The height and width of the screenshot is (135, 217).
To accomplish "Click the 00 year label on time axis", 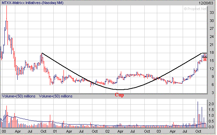I will [4, 131].
